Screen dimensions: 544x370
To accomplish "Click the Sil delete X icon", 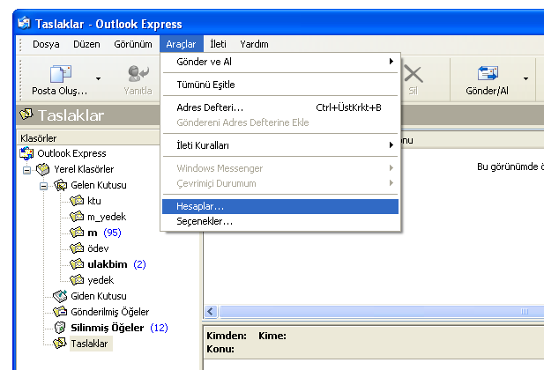I will click(414, 74).
